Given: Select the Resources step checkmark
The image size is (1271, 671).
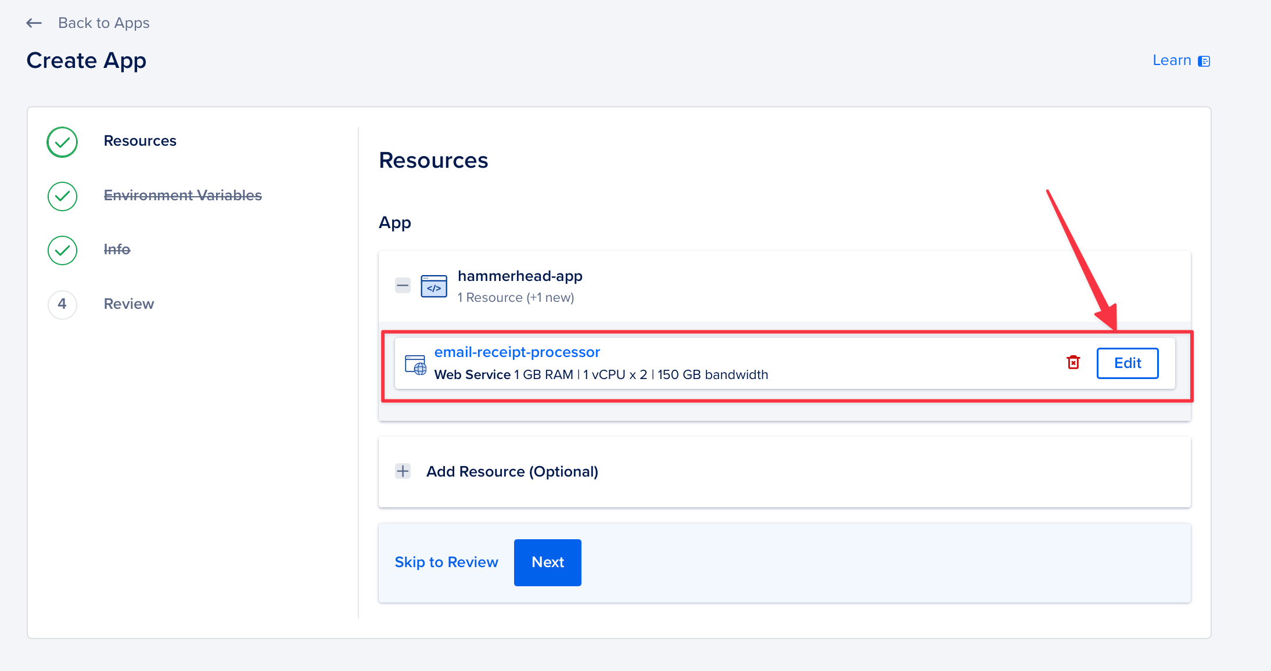Looking at the screenshot, I should [x=62, y=142].
